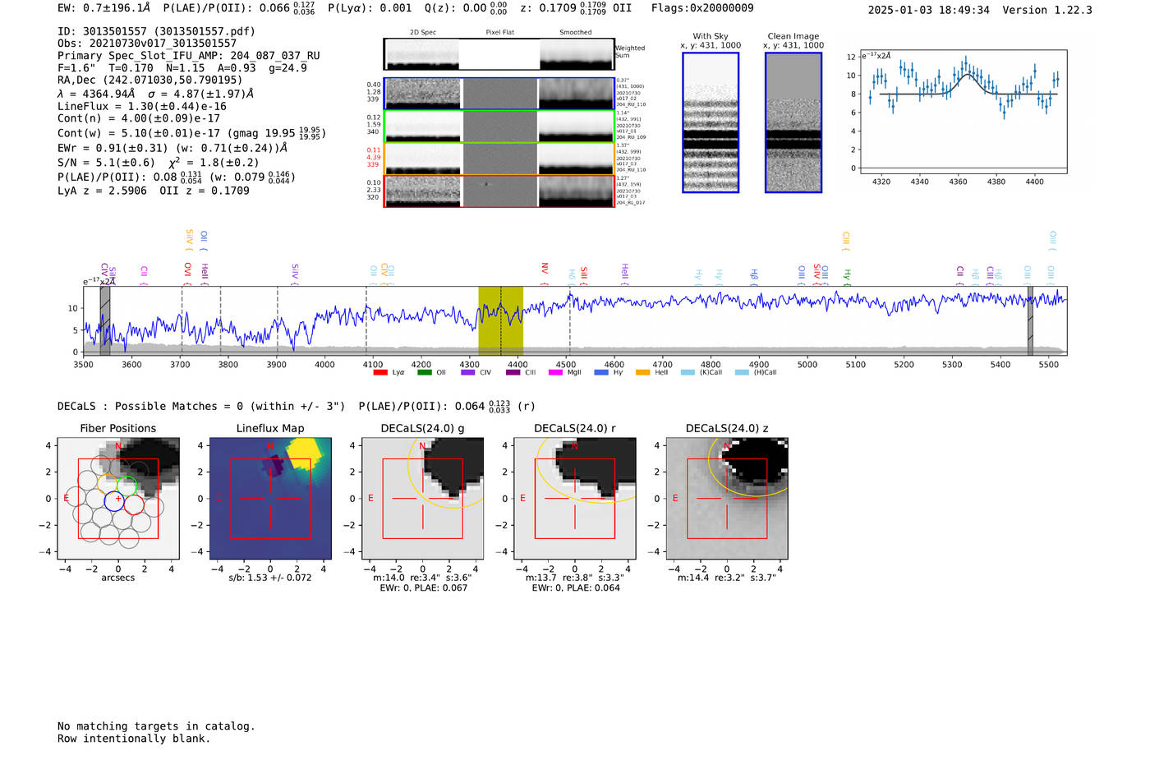This screenshot has width=1150, height=783.
Task: Click 'No matching targets in catalog.' message
Action: point(156,726)
